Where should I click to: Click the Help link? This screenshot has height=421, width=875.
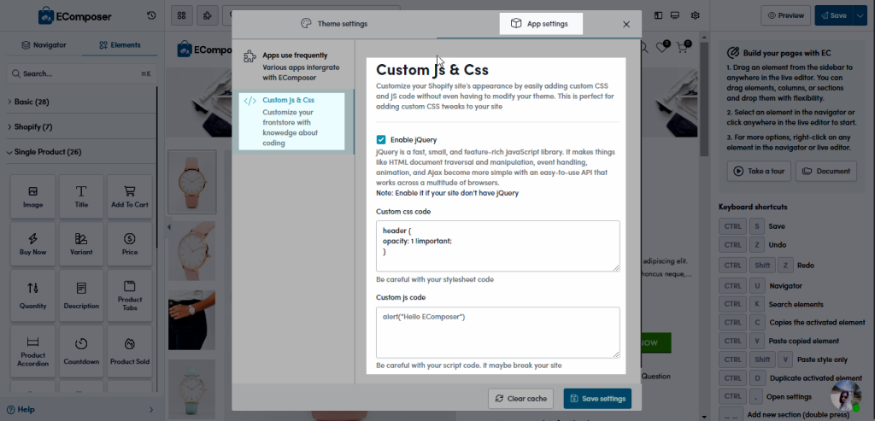21,410
